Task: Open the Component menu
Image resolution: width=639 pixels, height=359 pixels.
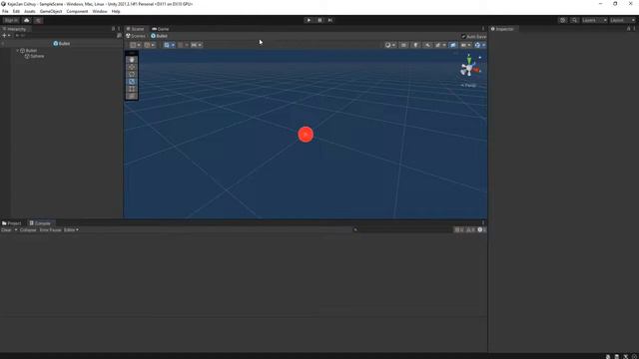Action: coord(77,11)
